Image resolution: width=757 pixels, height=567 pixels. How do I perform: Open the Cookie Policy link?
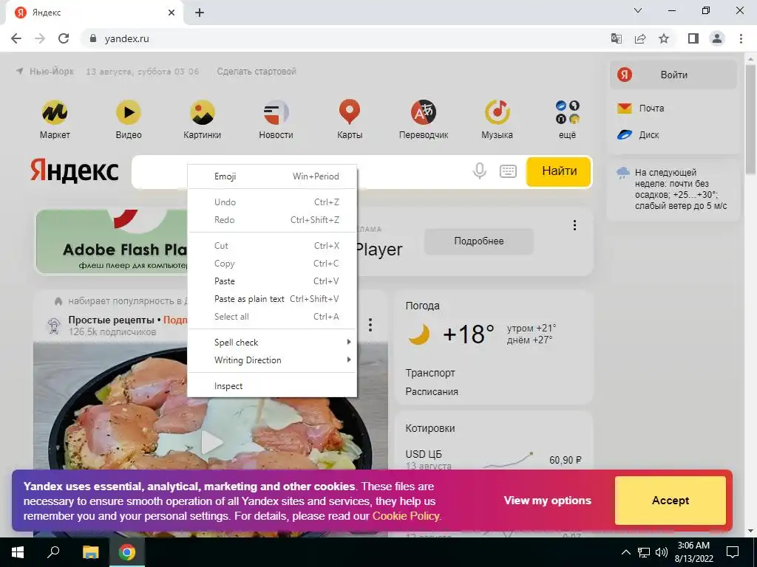point(406,516)
